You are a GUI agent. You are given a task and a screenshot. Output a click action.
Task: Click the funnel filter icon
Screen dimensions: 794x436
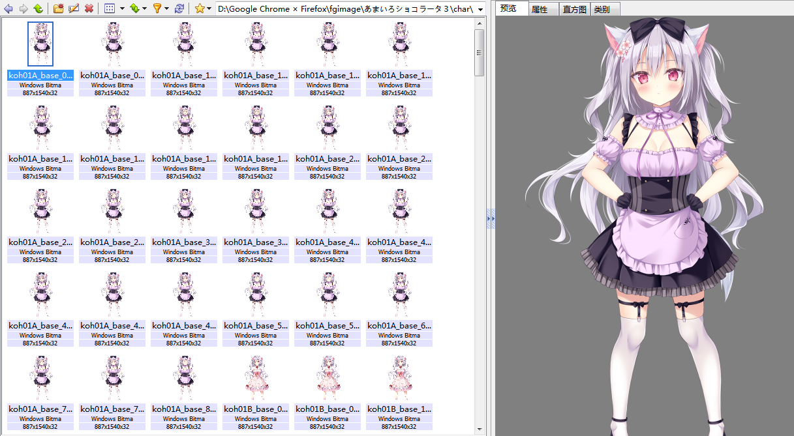157,8
